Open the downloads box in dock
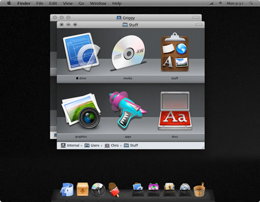Image resolution: width=260 pixels, height=202 pixels. [x=83, y=189]
